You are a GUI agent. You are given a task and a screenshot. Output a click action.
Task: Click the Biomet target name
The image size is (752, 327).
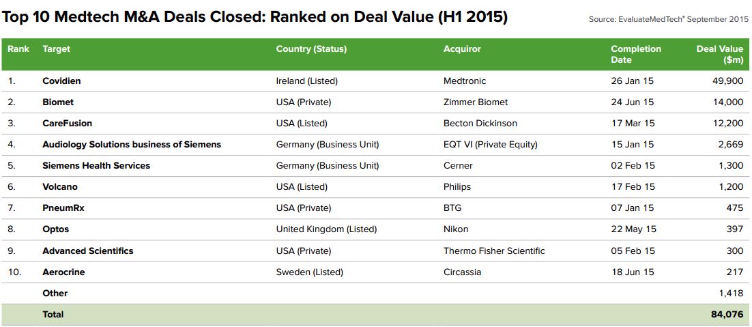pyautogui.click(x=58, y=102)
